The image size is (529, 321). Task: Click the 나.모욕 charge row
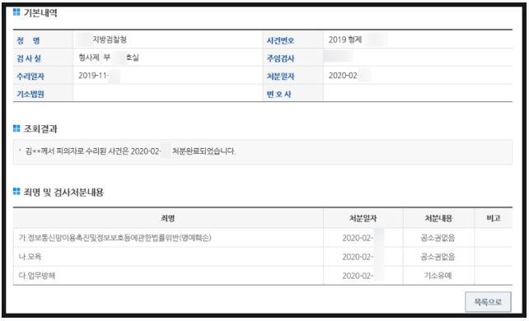point(263,257)
